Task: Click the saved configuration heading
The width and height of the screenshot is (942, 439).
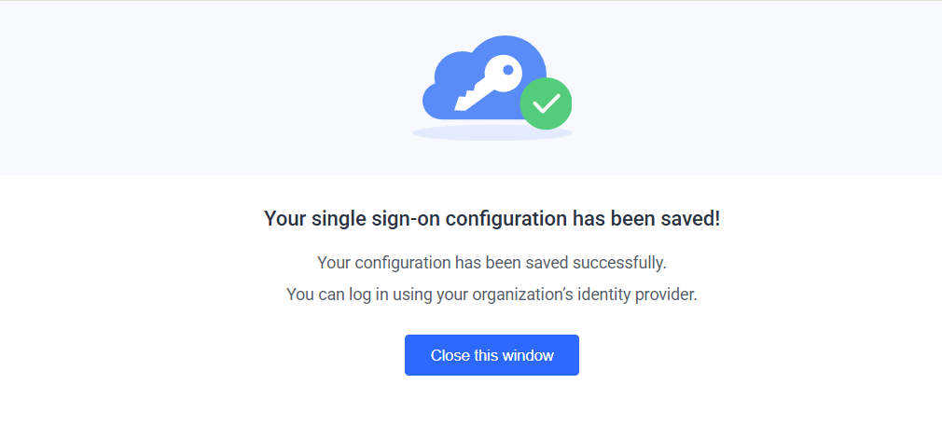Action: pyautogui.click(x=492, y=219)
